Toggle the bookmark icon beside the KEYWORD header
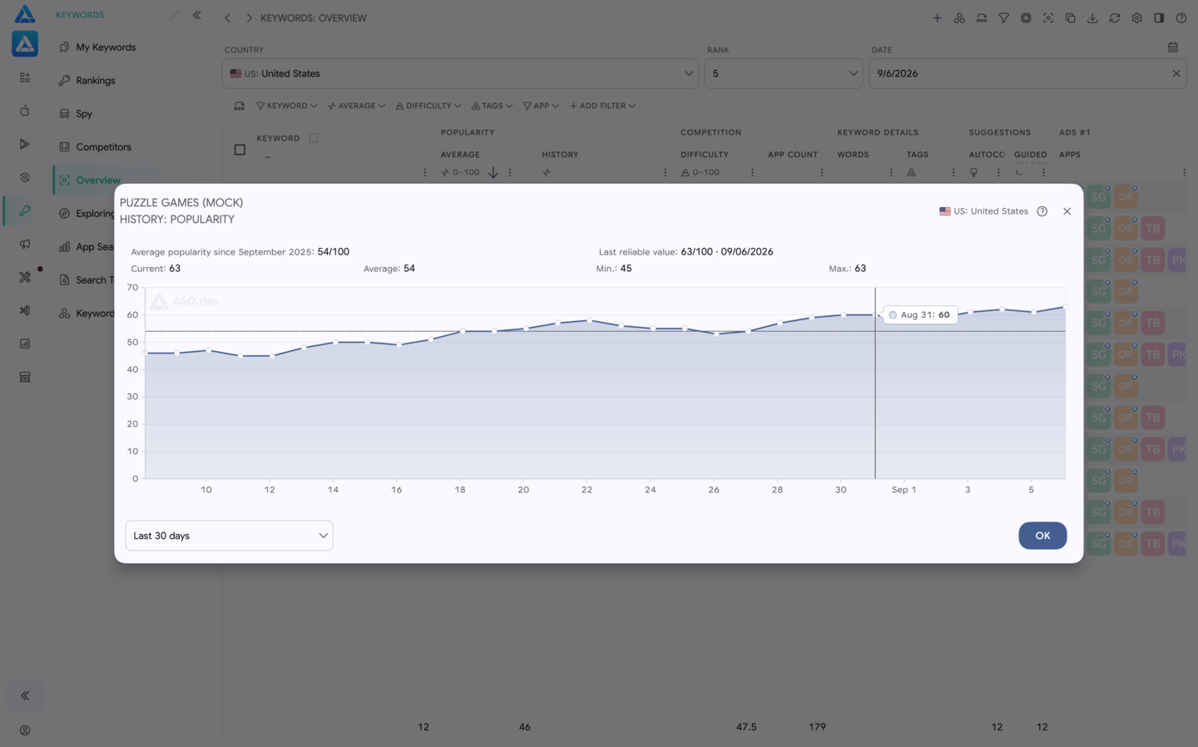 [x=314, y=138]
